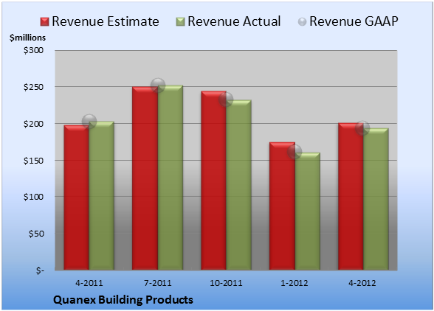Select the green actual bar for 1-2012
Viewport: 434px width, 311px height.
coord(308,211)
